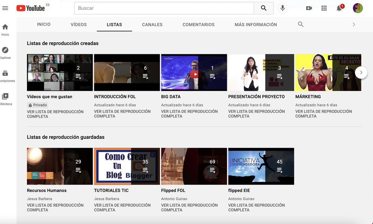Open the COMENTARIOS tab

pos(198,24)
